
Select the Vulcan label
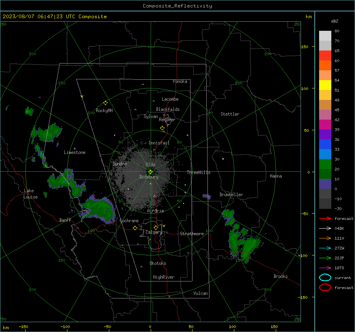(201, 293)
